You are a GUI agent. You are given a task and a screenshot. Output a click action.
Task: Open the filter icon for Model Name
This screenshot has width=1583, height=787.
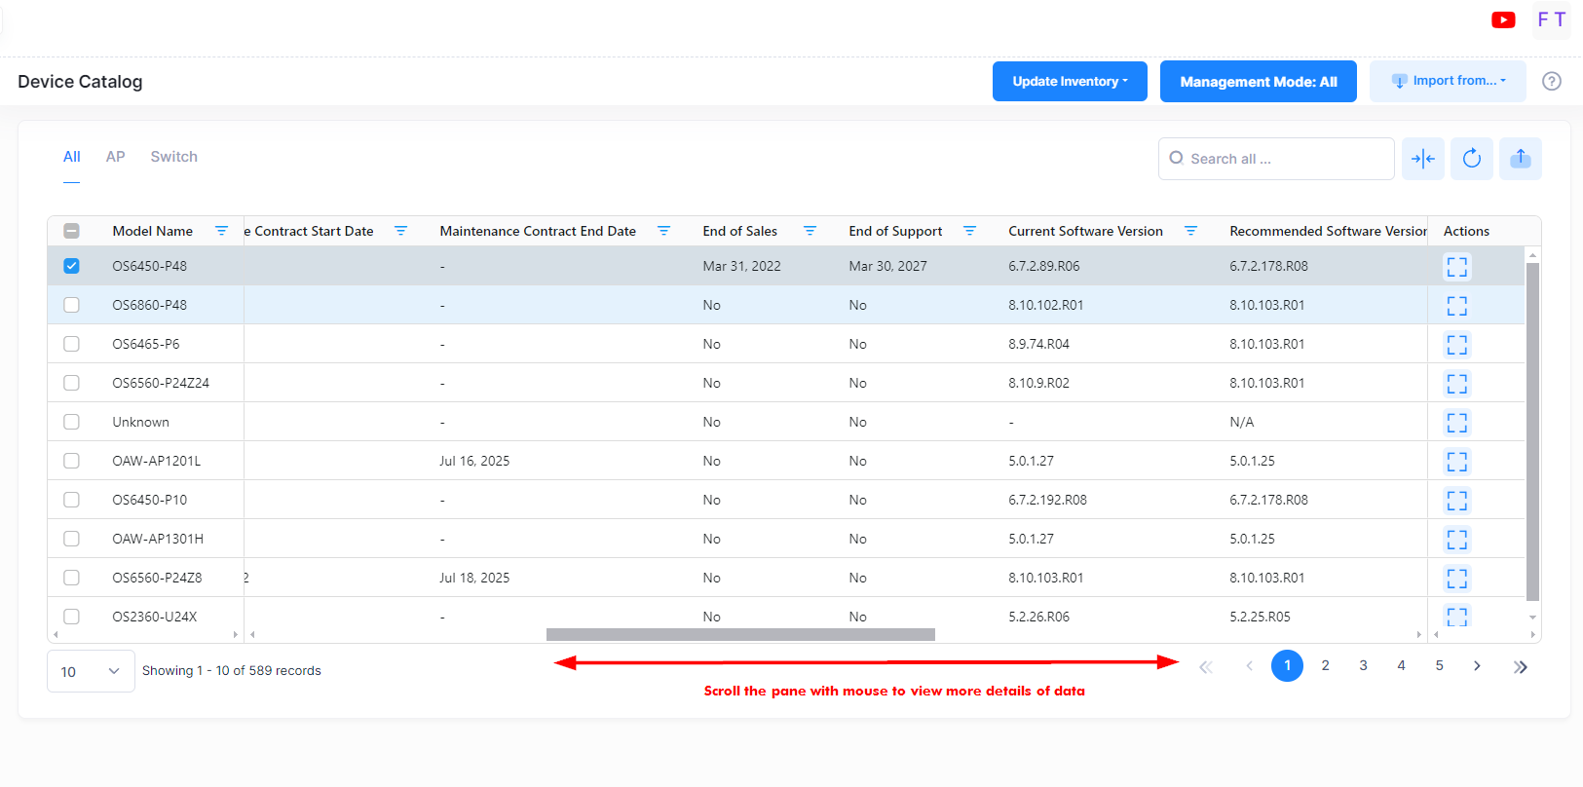(x=221, y=231)
